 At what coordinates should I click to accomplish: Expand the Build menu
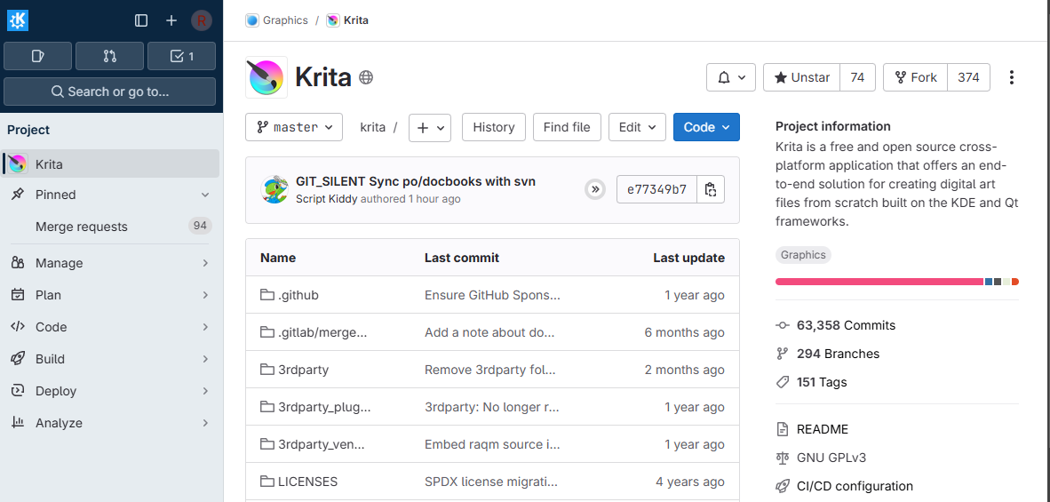(x=110, y=360)
